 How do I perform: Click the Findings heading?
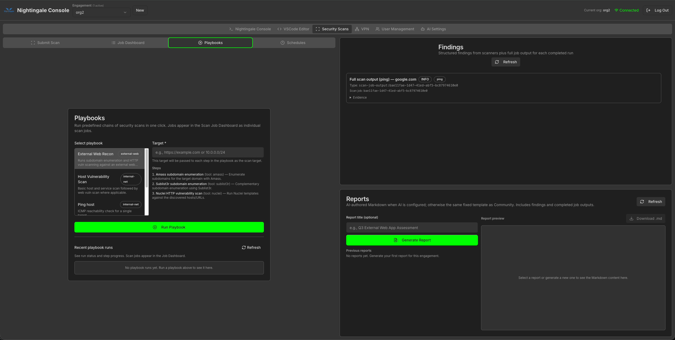click(451, 47)
